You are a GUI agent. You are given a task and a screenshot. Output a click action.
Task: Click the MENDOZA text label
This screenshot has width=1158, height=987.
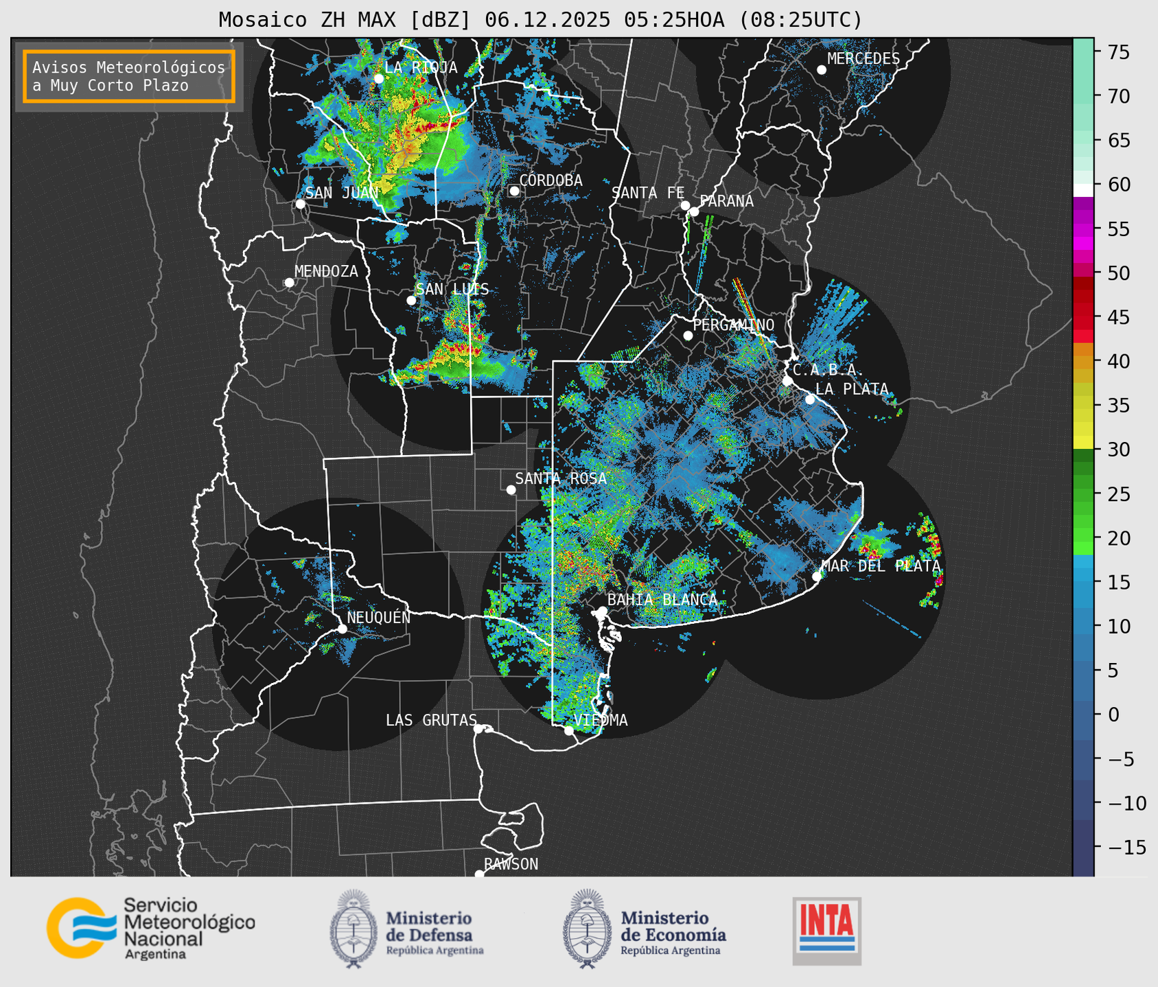pyautogui.click(x=326, y=271)
